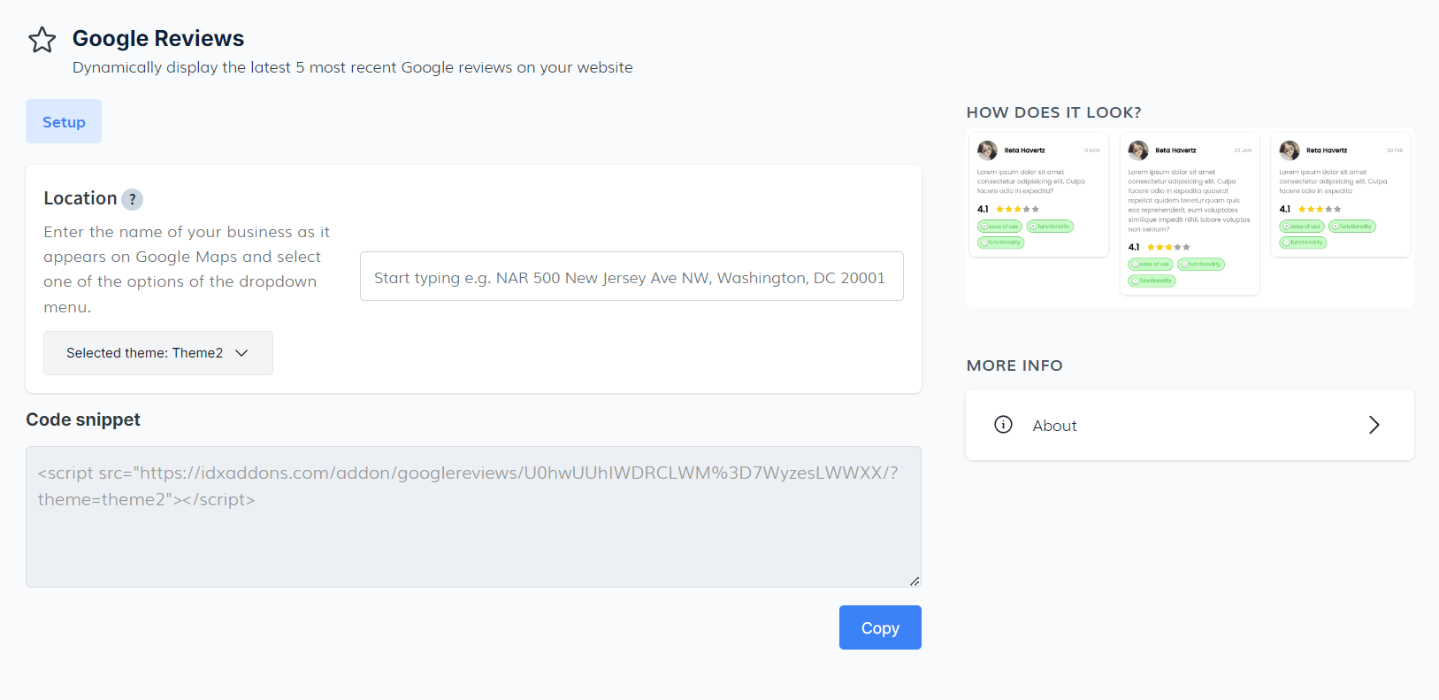
Task: Click the code snippet box resize handle
Action: pos(915,581)
